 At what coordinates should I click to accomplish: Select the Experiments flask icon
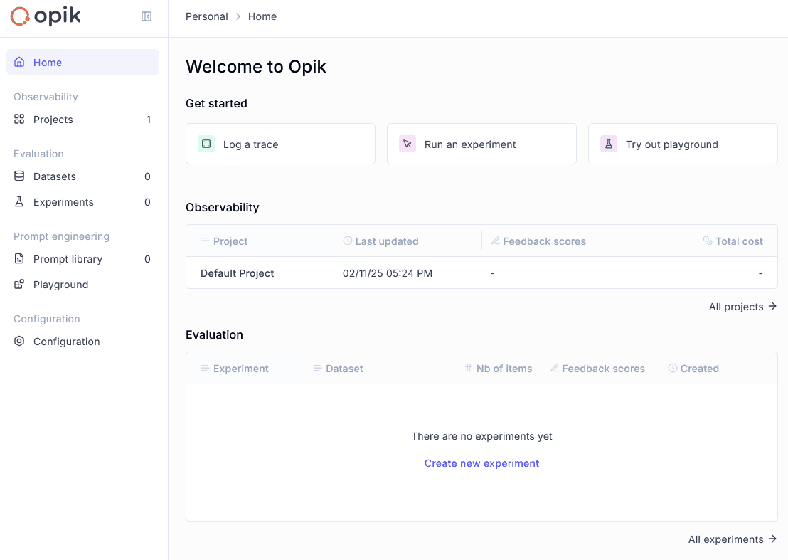pos(19,202)
